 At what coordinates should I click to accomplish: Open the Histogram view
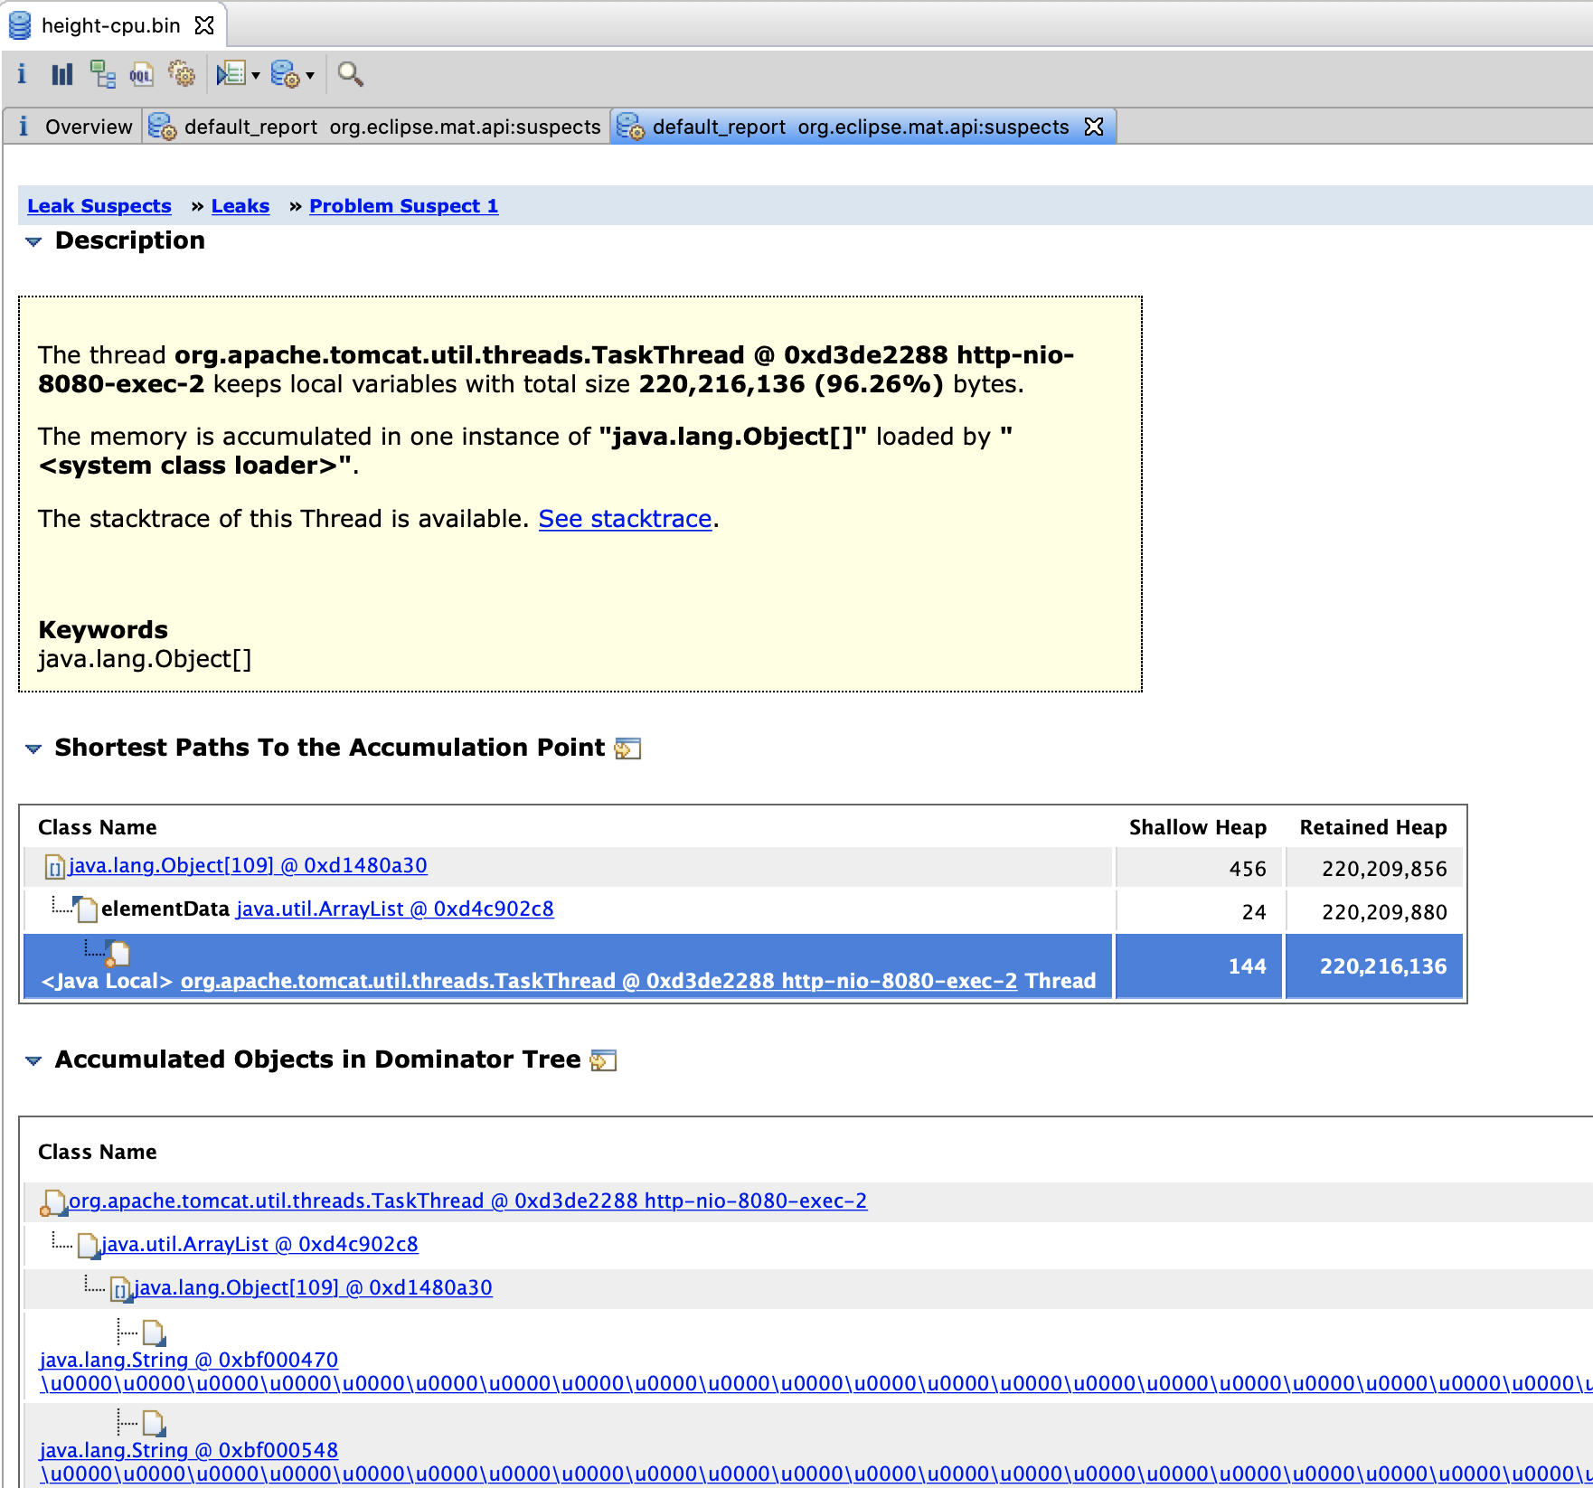(x=62, y=74)
